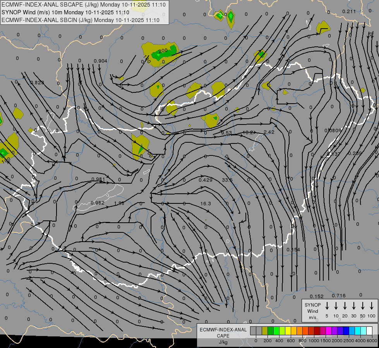Click the 20 m/s wind arrow in legend

coord(345,306)
